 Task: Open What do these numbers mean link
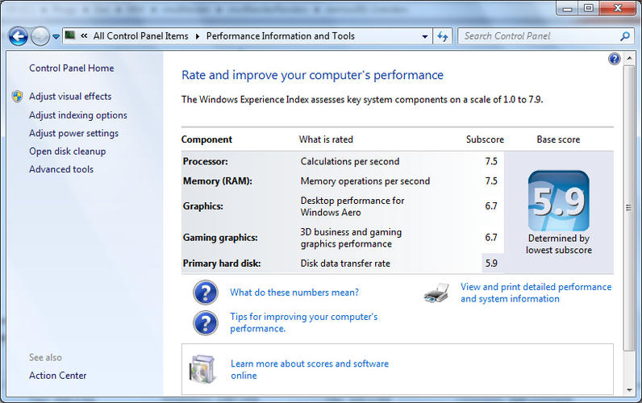pos(294,293)
